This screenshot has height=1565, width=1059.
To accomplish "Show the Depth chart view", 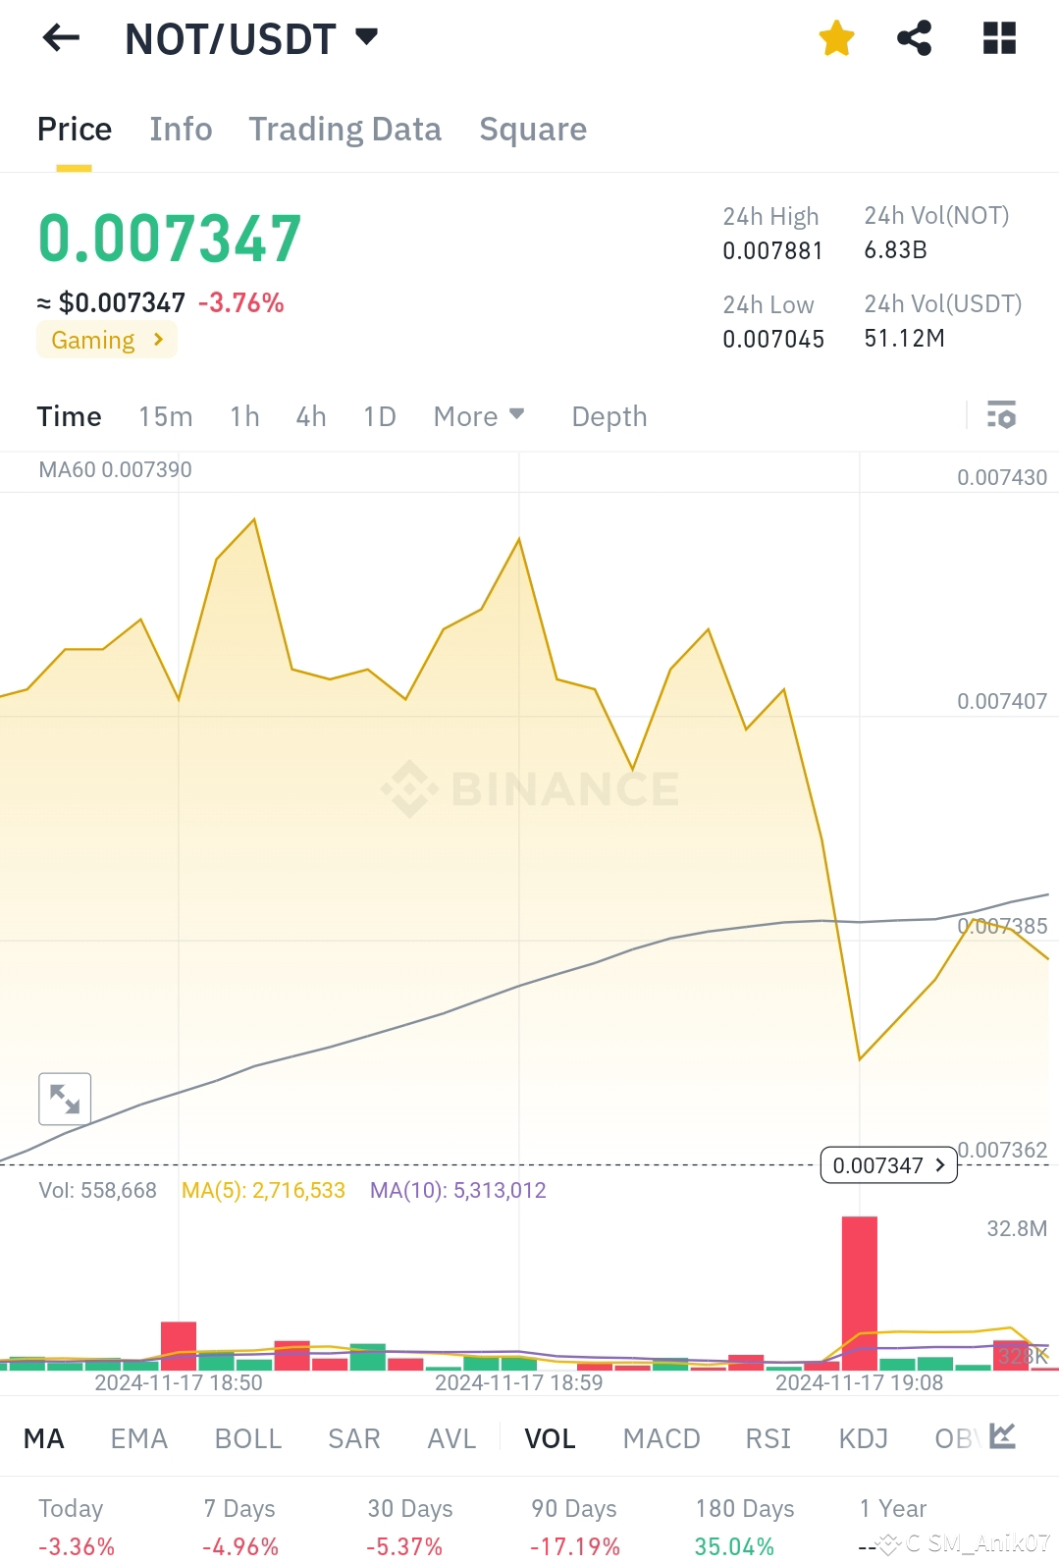I will coord(609,416).
